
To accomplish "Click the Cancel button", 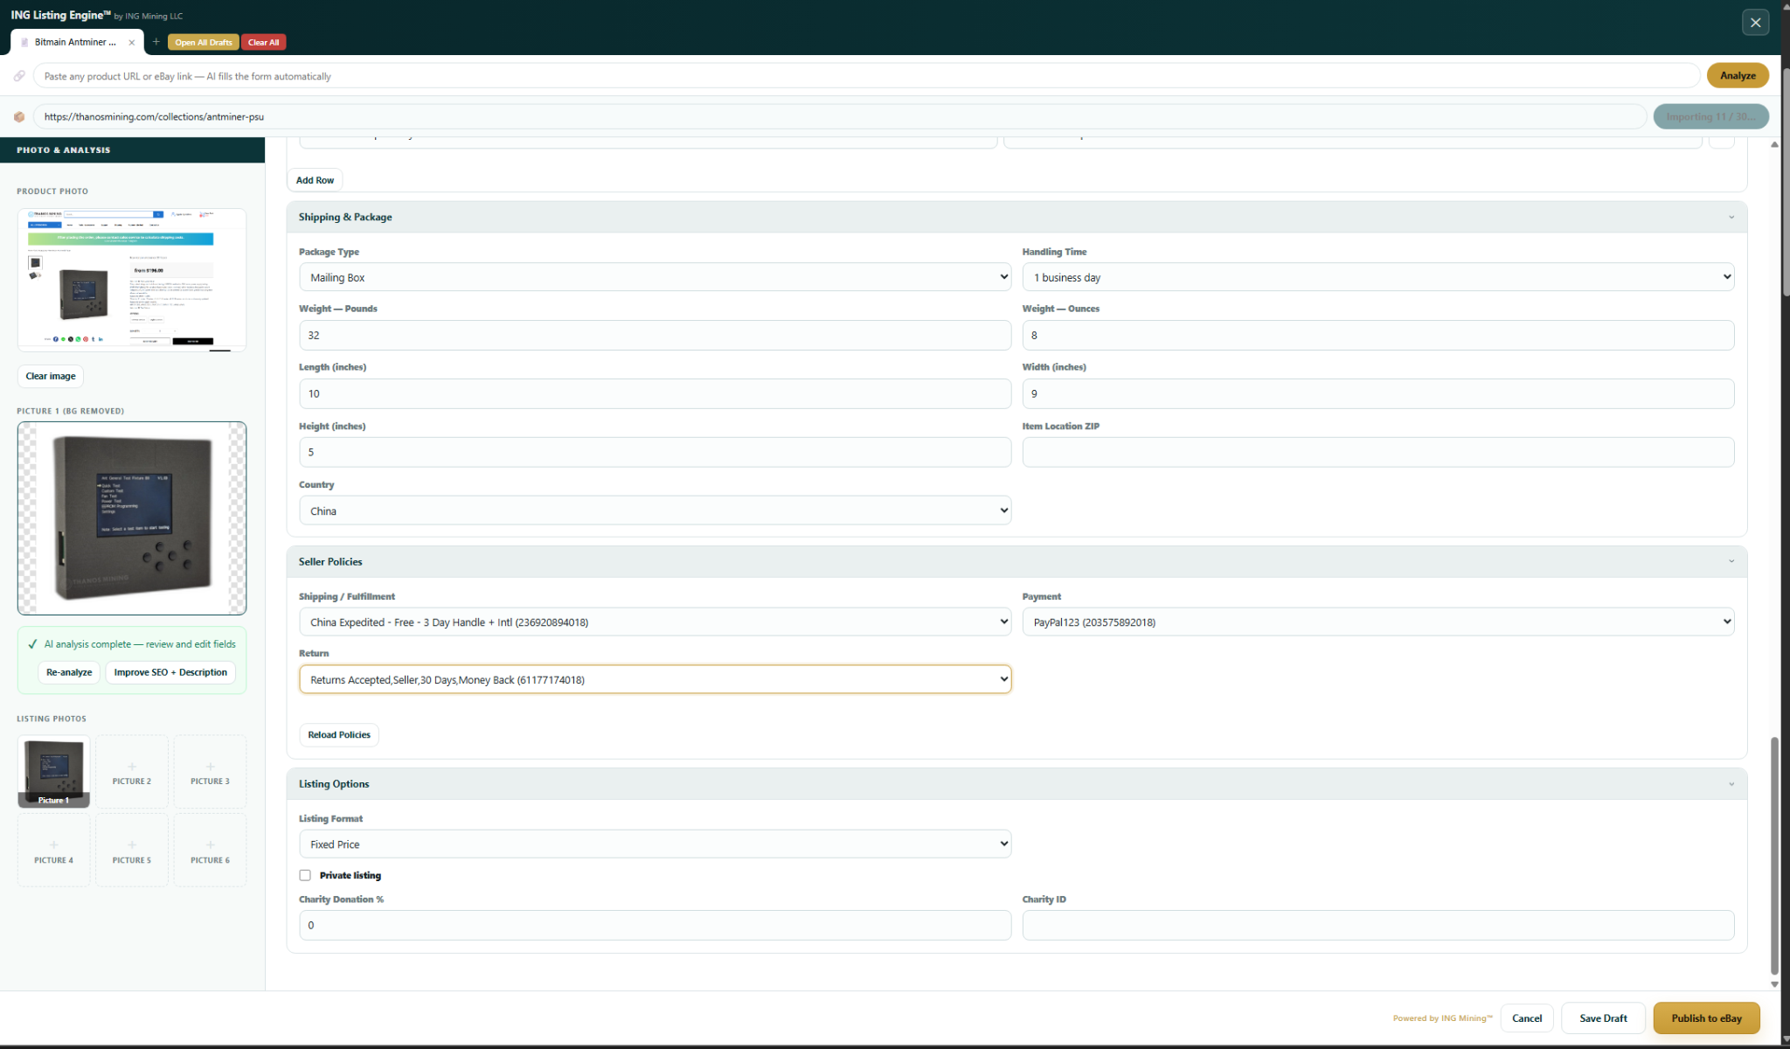I will point(1526,1018).
